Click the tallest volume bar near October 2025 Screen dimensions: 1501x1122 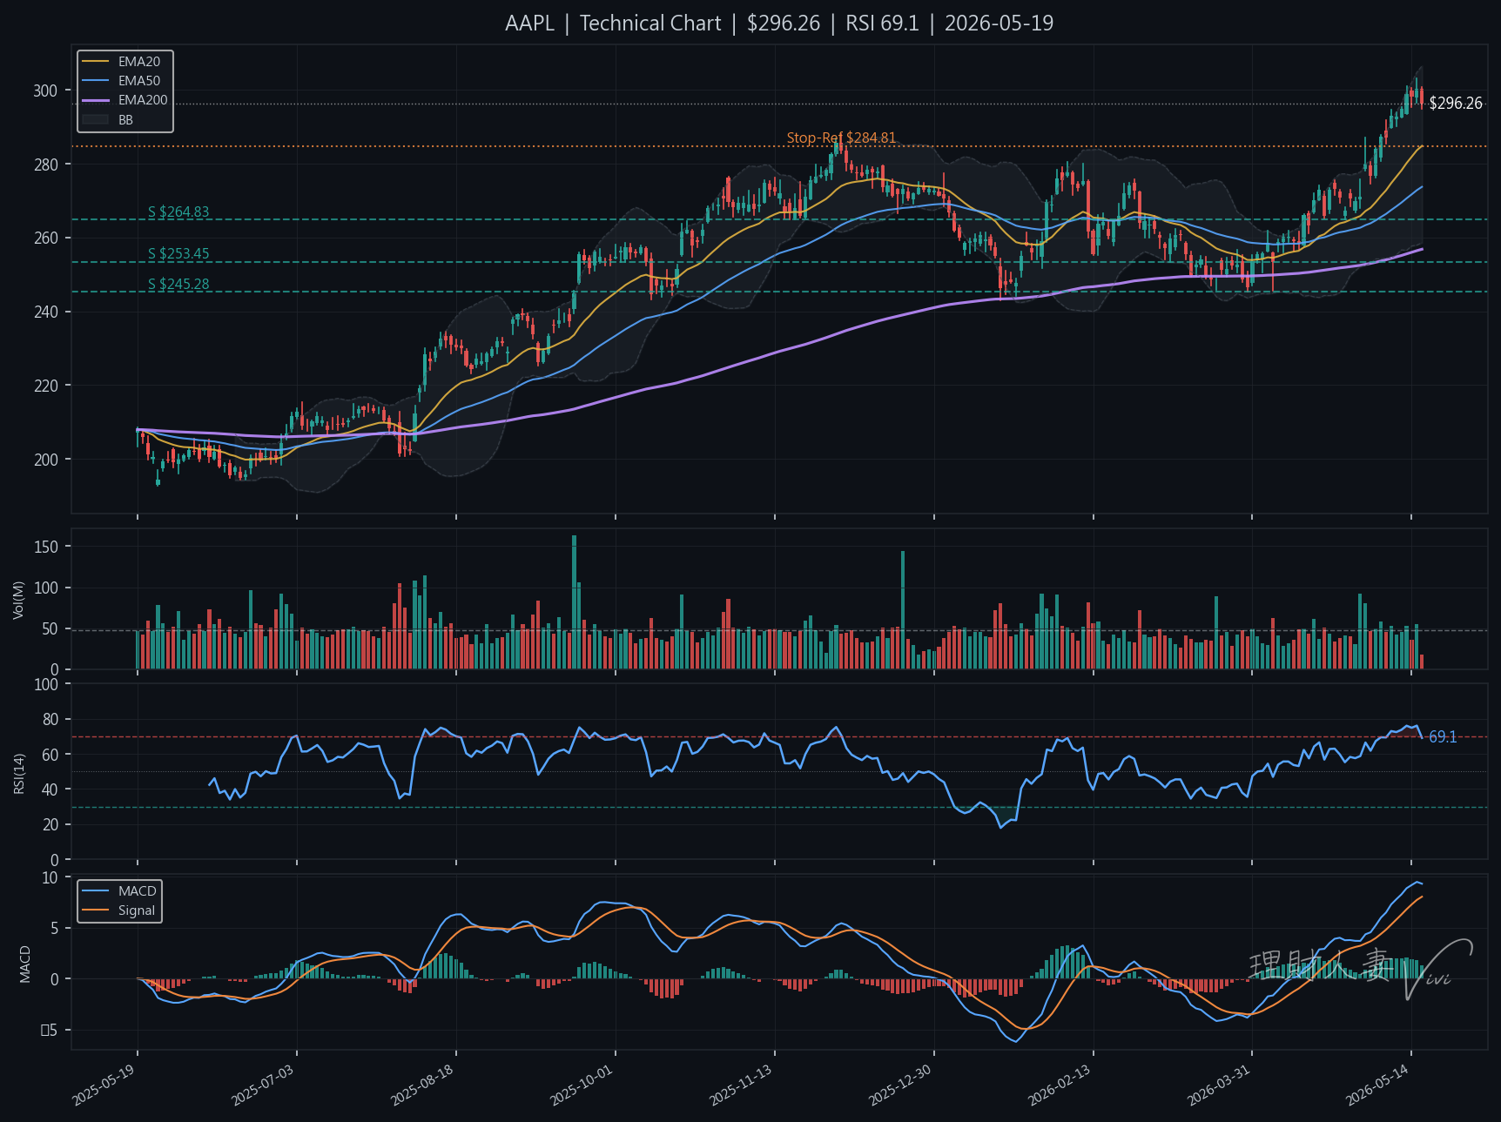click(x=574, y=602)
